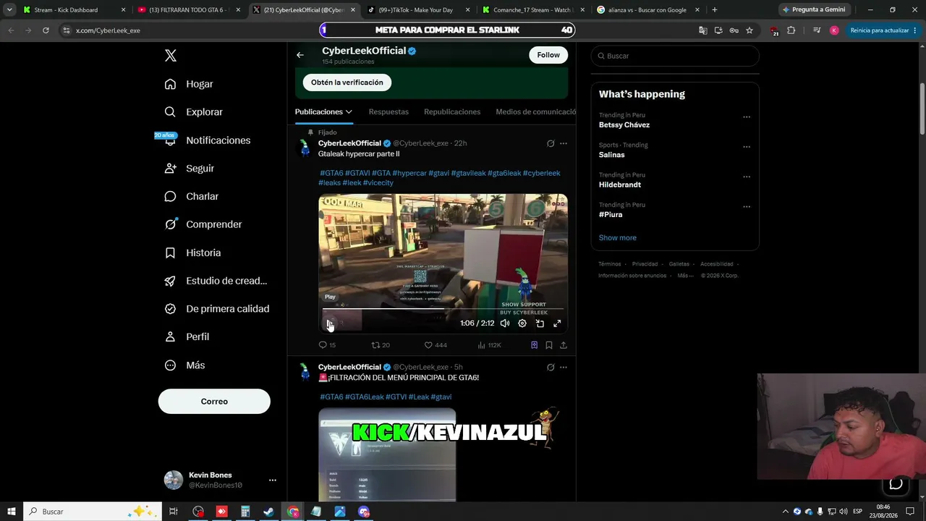
Task: Open De primera calidad section
Action: click(217, 308)
